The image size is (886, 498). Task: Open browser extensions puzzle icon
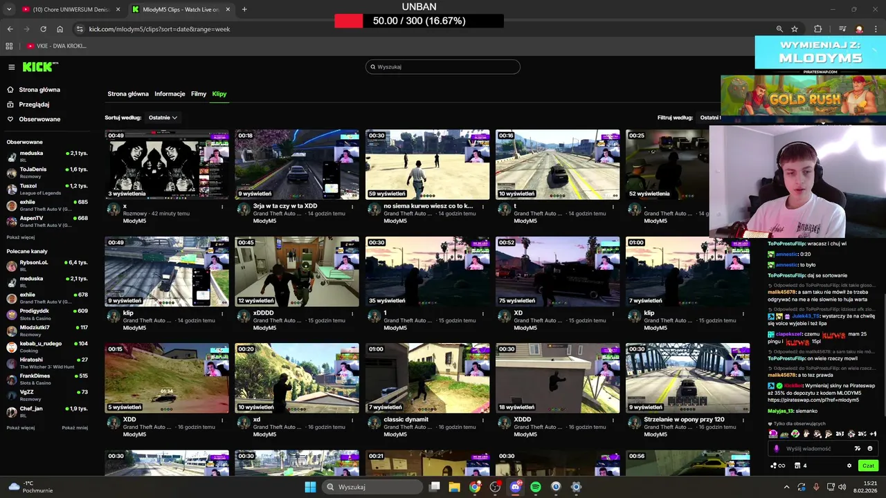(x=818, y=29)
